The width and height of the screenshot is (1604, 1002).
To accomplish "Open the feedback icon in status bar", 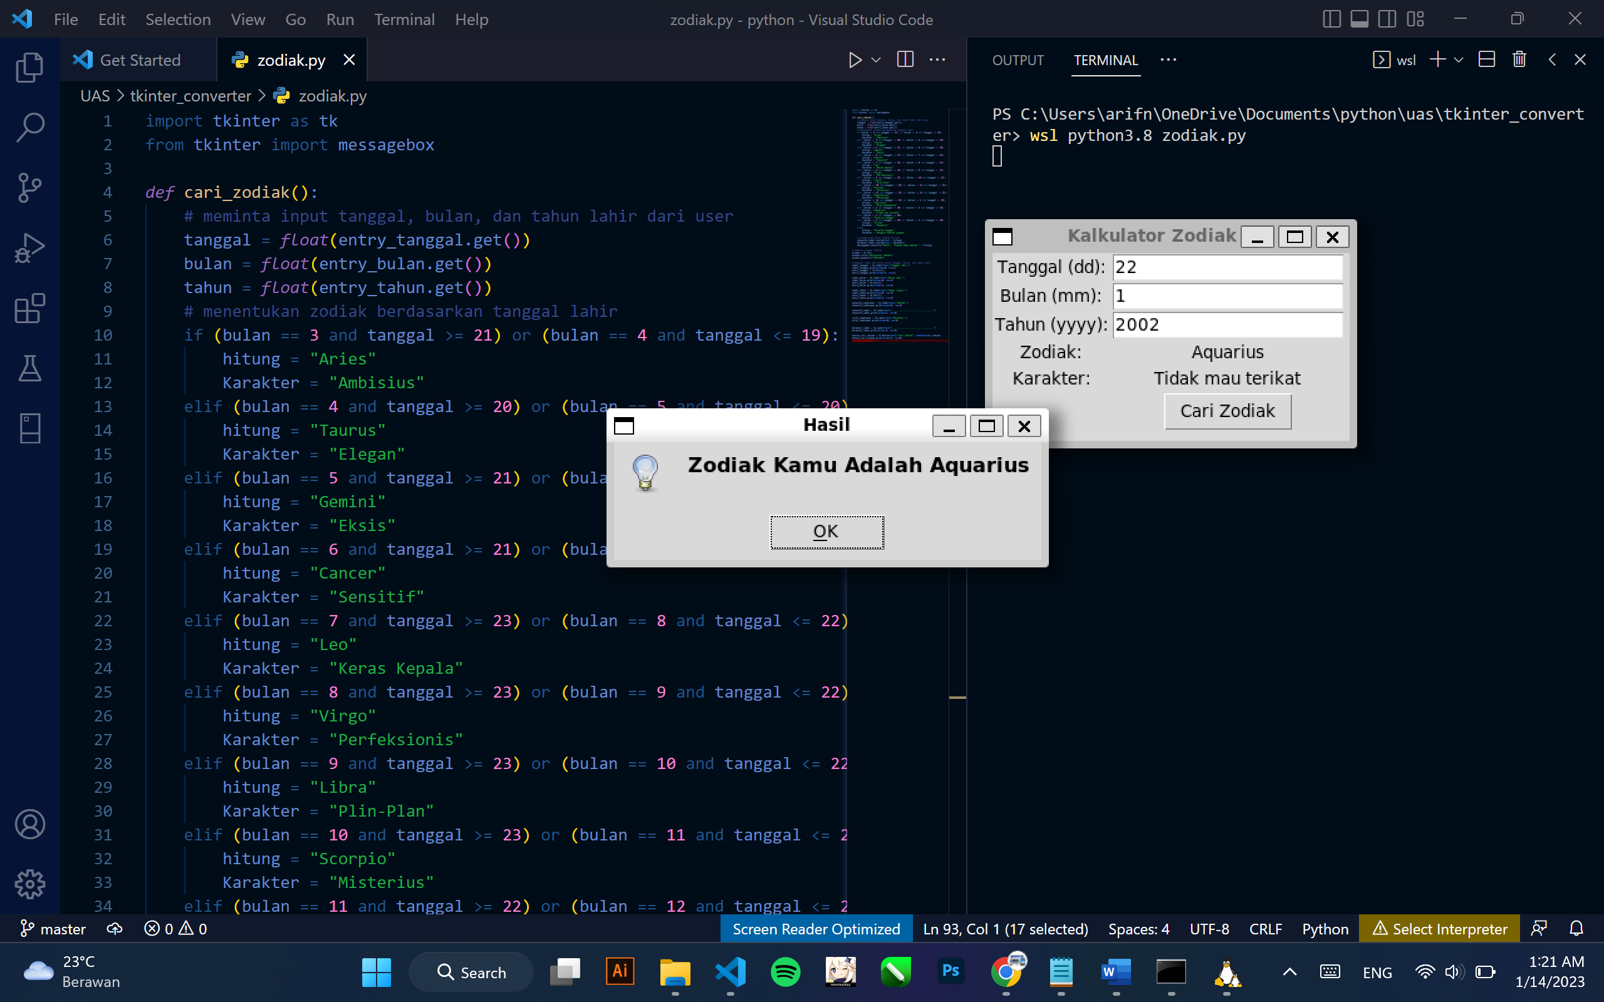I will (1539, 929).
